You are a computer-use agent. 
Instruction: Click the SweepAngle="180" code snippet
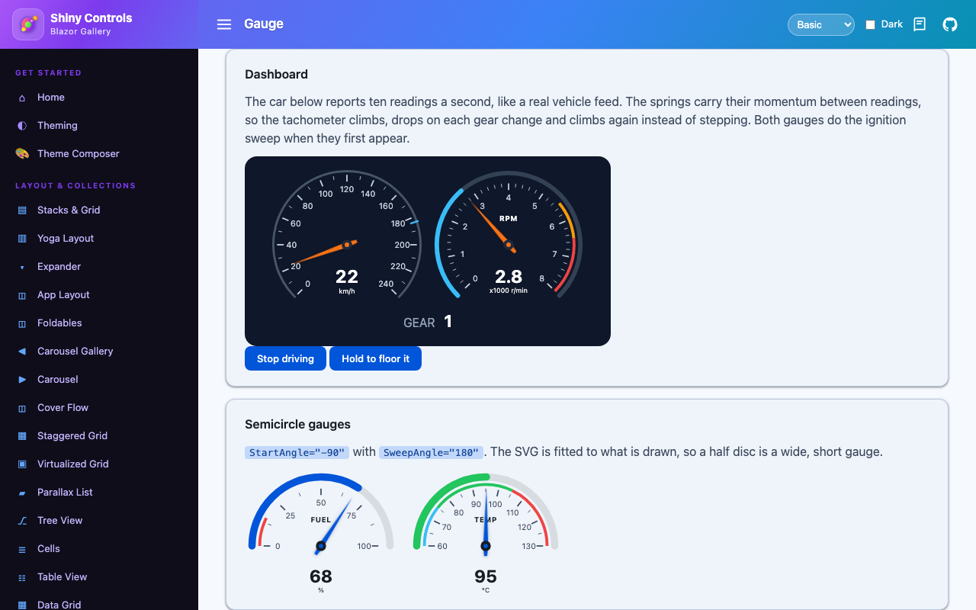431,452
